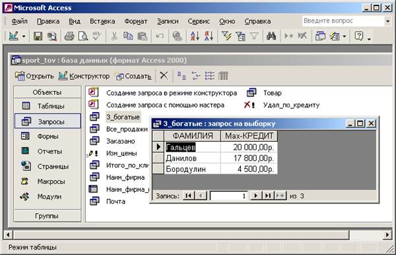Select Модули in the objects pane
Image resolution: width=396 pixels, height=255 pixels.
(x=48, y=196)
